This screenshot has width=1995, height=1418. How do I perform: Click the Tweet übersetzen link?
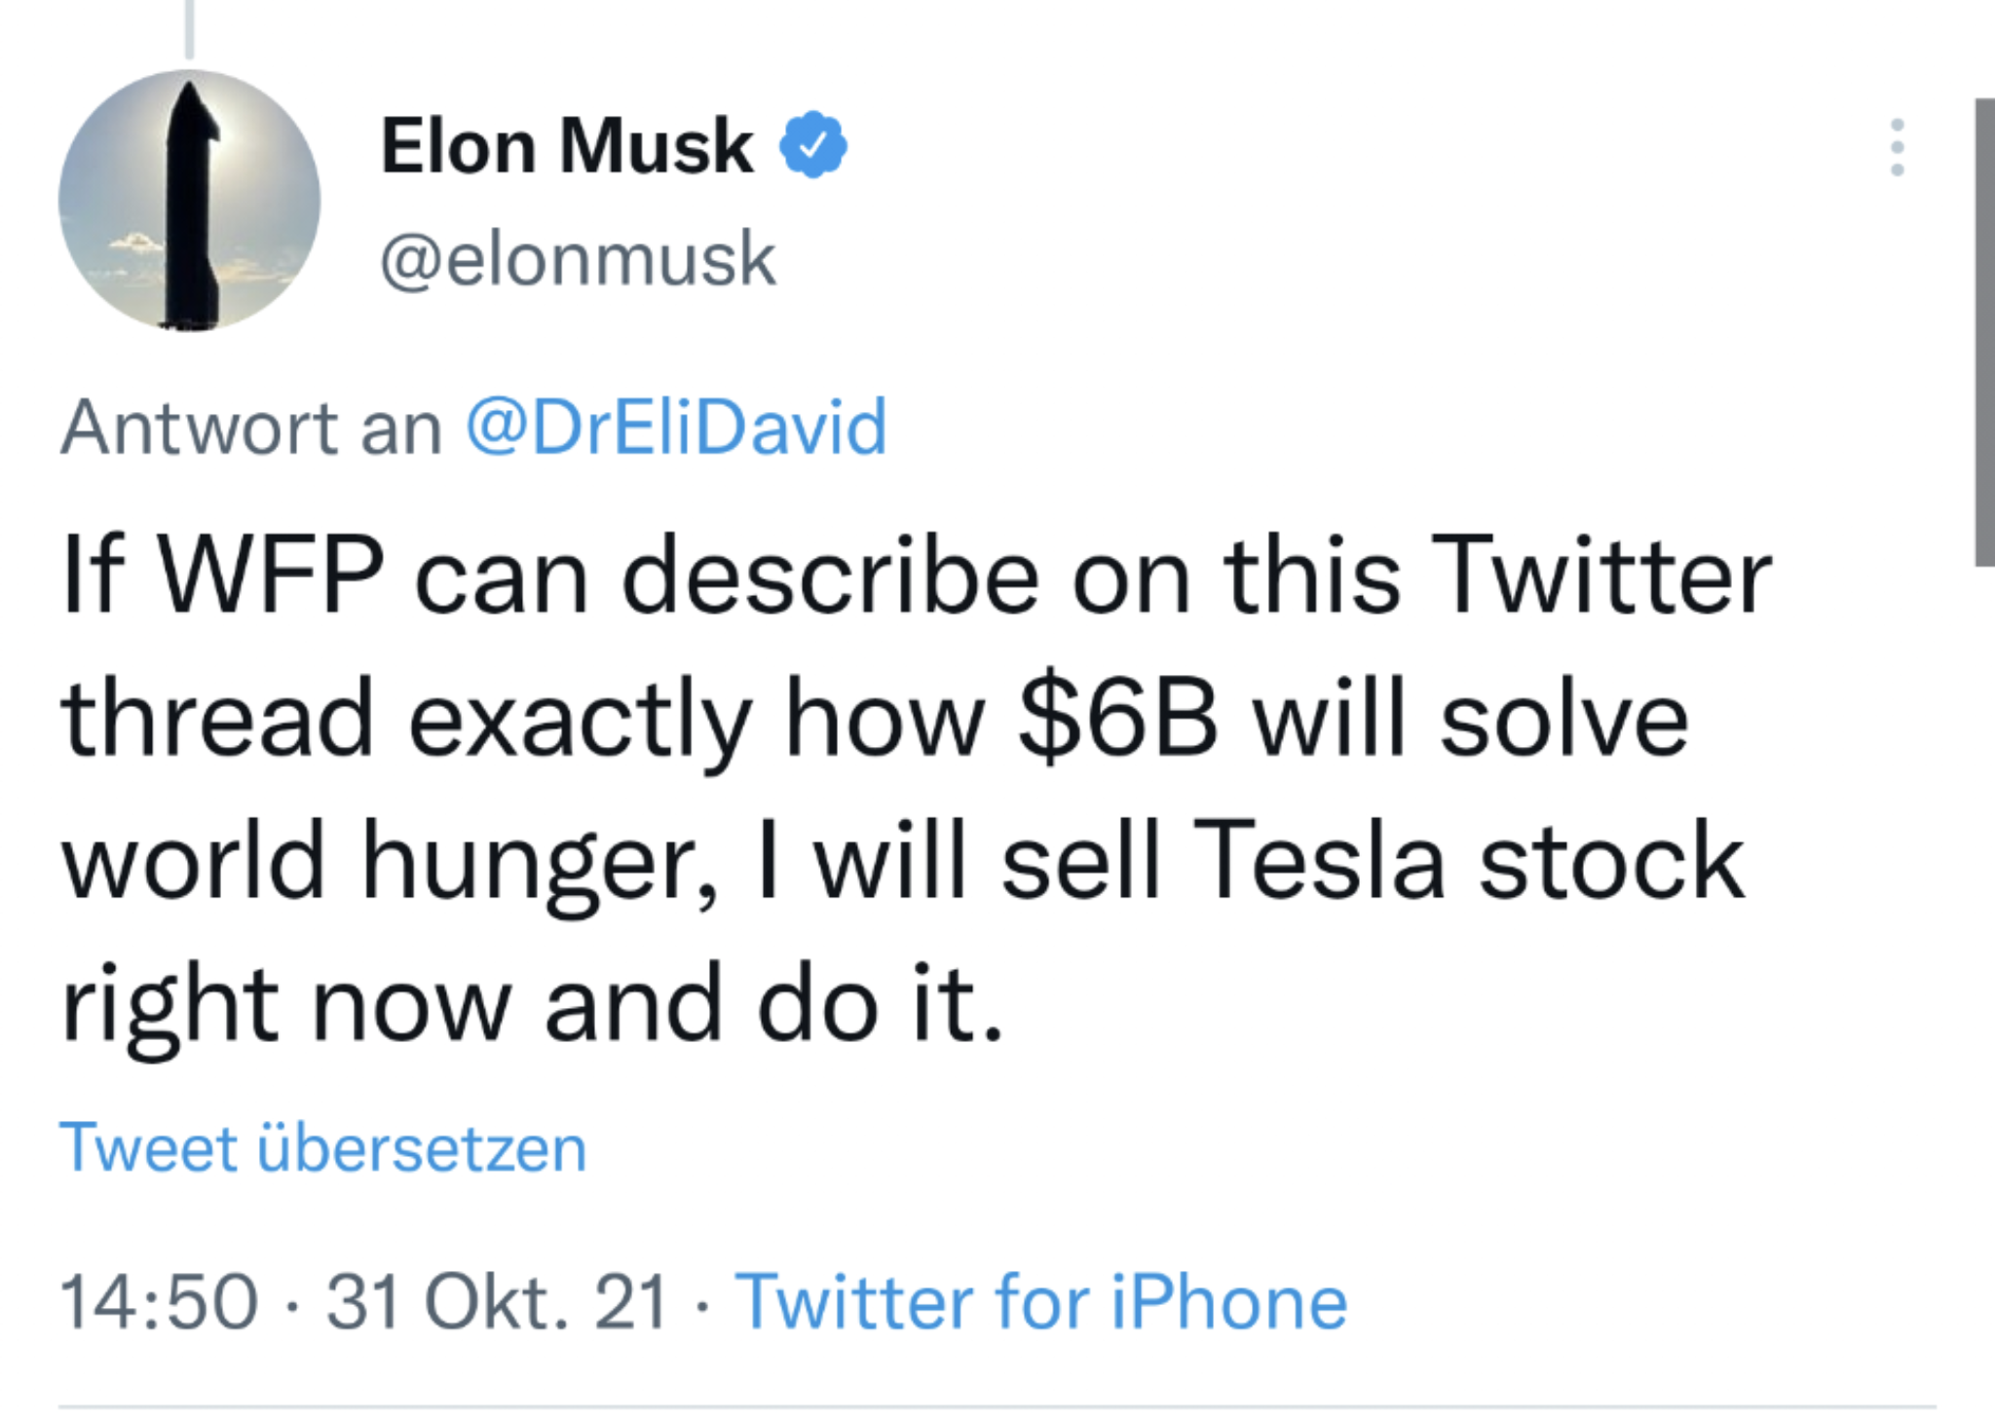(322, 1147)
